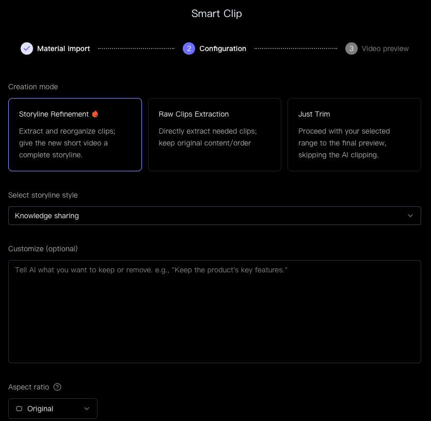
Task: Click the frame icon next to Original
Action: tap(19, 409)
